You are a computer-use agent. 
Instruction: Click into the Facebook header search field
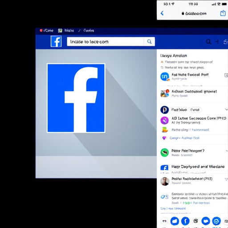pyautogui.click(x=105, y=41)
